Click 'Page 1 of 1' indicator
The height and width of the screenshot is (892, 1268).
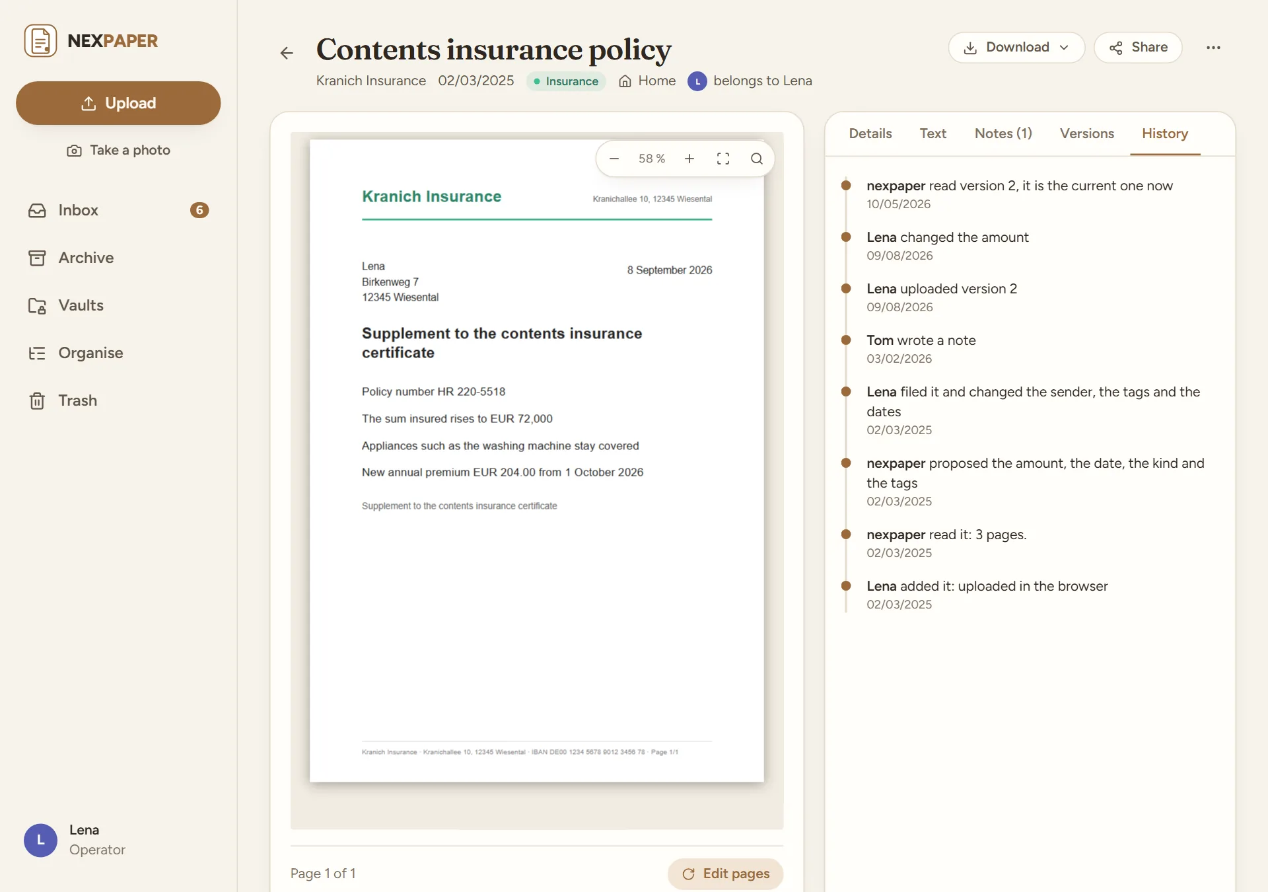(323, 873)
